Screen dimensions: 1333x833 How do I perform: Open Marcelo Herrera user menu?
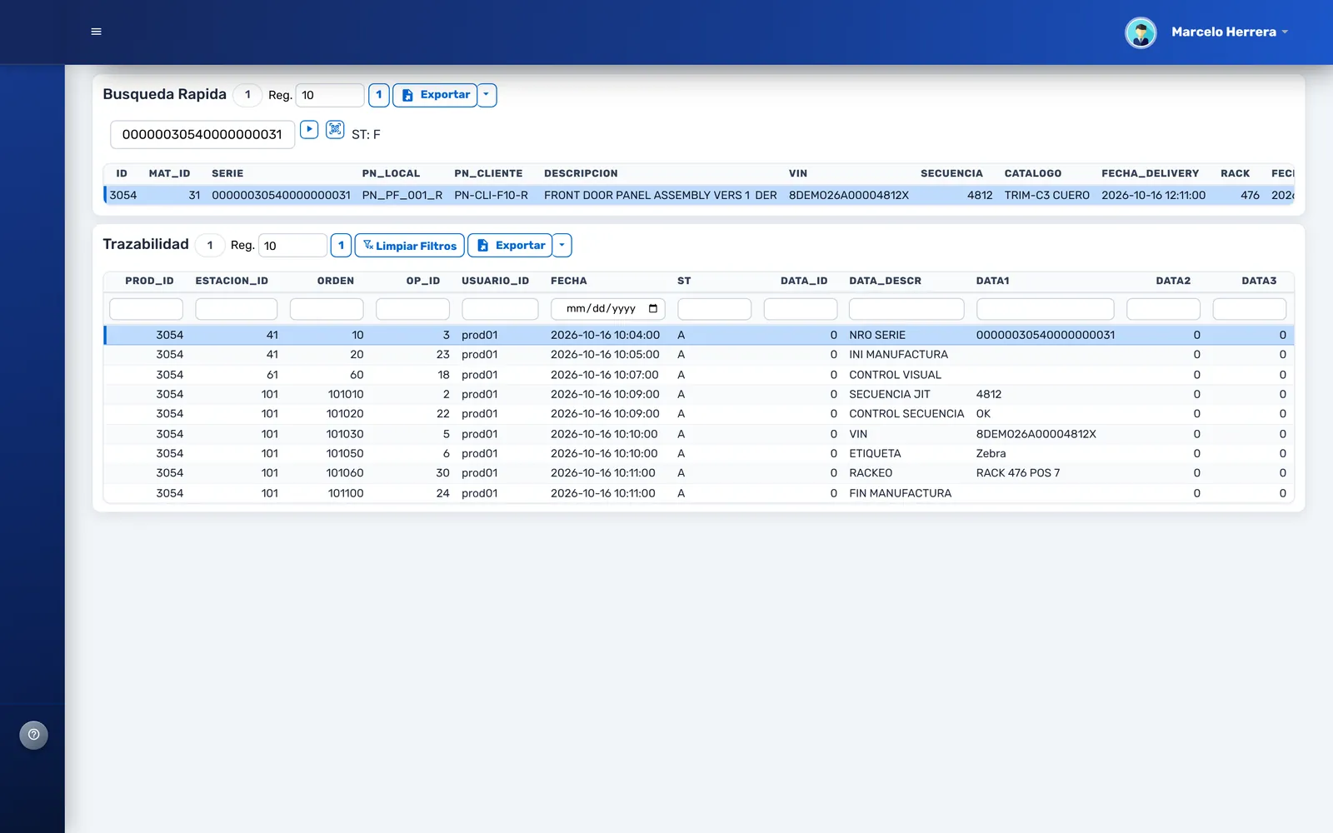coord(1230,32)
